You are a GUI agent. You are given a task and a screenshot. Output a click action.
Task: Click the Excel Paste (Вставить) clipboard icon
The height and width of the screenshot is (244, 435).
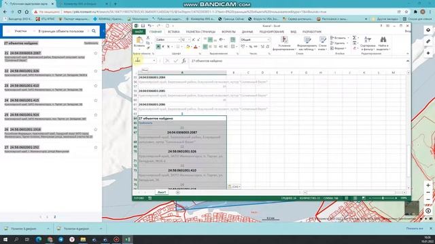pos(139,41)
